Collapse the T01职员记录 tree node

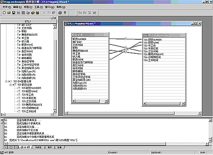point(10,85)
